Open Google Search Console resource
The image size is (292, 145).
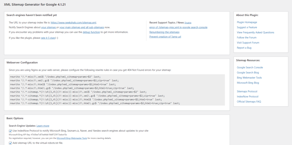pyautogui.click(x=250, y=68)
